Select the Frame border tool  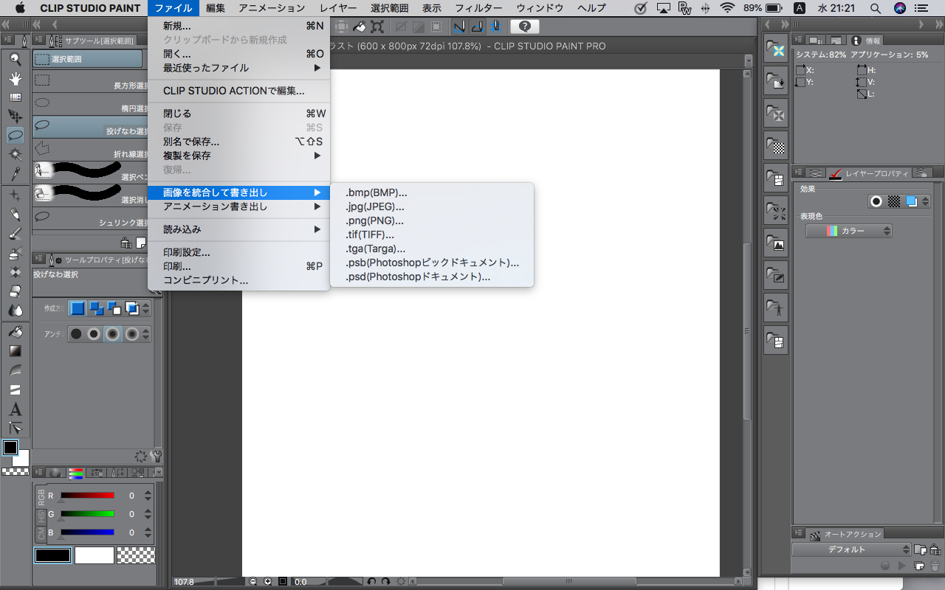(15, 389)
